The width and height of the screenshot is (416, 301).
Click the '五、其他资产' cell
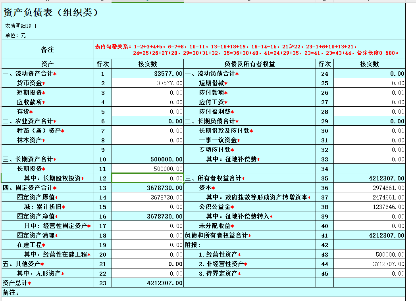(48, 264)
